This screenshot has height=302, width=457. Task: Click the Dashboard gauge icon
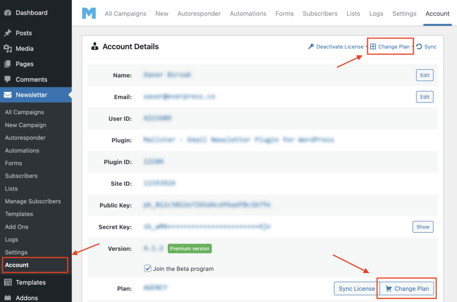coord(8,12)
